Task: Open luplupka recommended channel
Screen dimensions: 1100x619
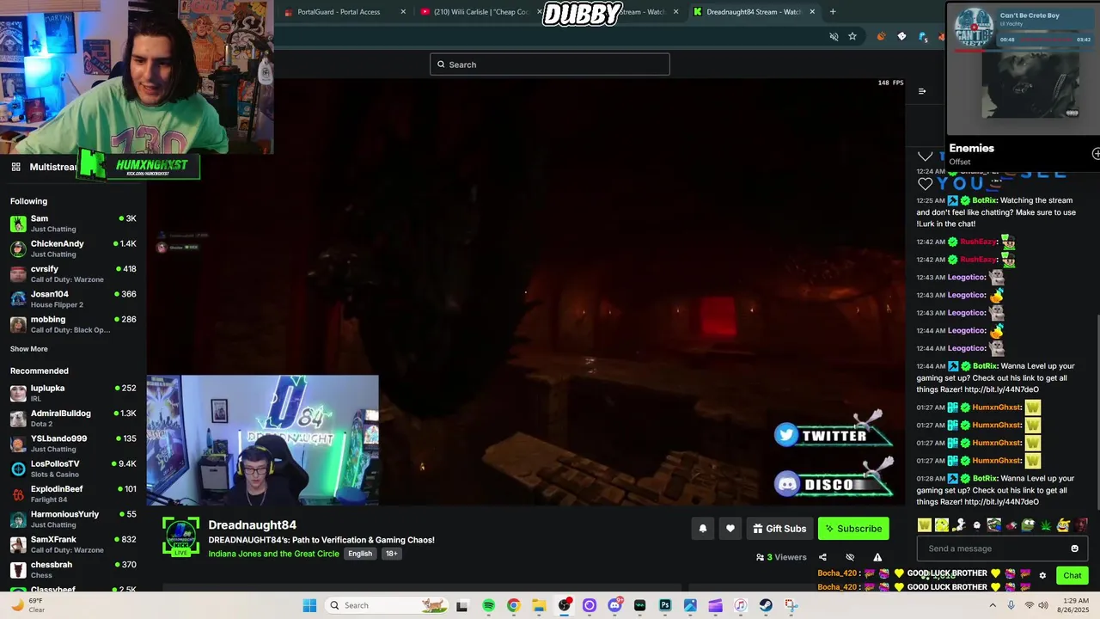Action: (x=73, y=393)
